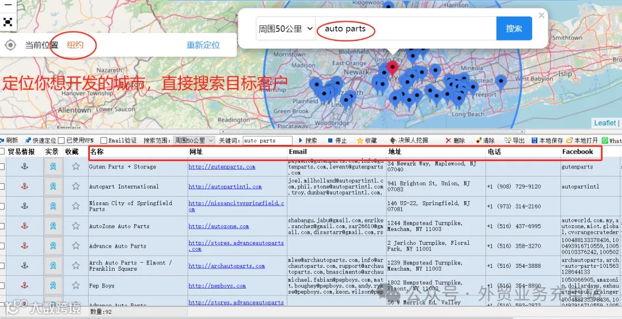Open the 实景 street view for AutoZone Auto Parts

click(x=53, y=226)
